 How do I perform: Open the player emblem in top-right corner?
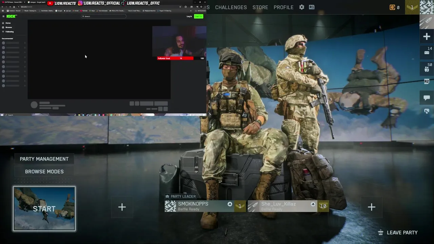tap(427, 7)
